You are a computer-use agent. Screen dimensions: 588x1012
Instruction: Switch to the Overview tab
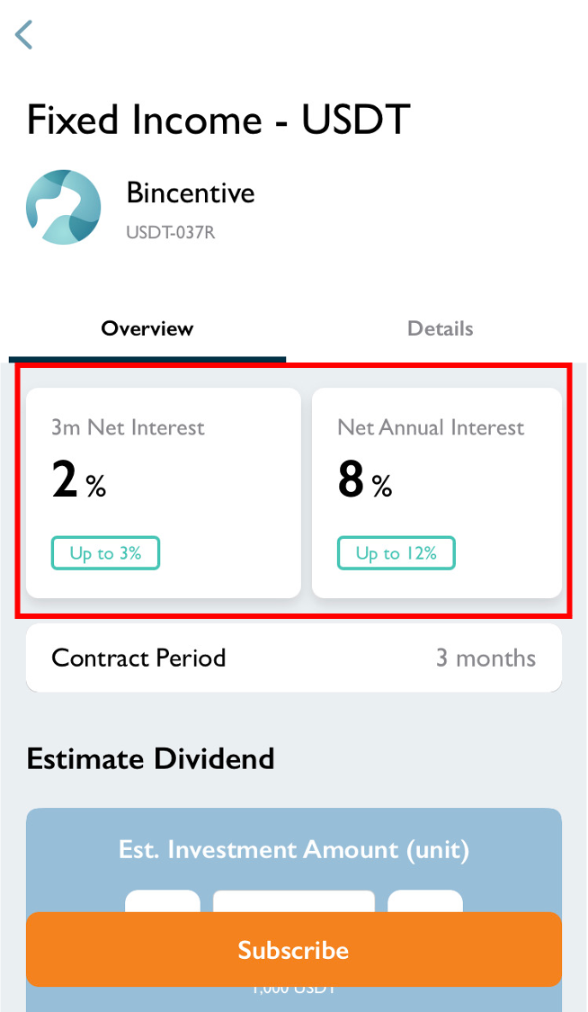[147, 328]
